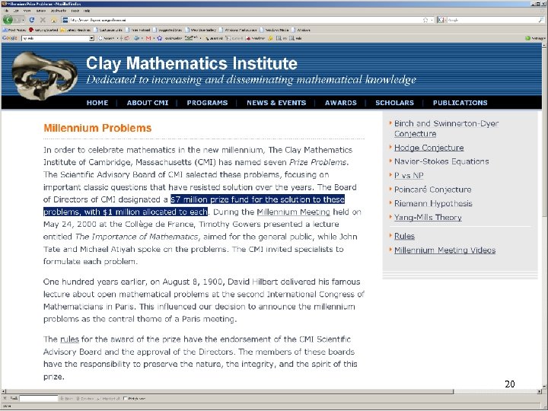The width and height of the screenshot is (548, 411).
Task: Follow the 'rules' link in last paragraph
Action: pyautogui.click(x=69, y=339)
